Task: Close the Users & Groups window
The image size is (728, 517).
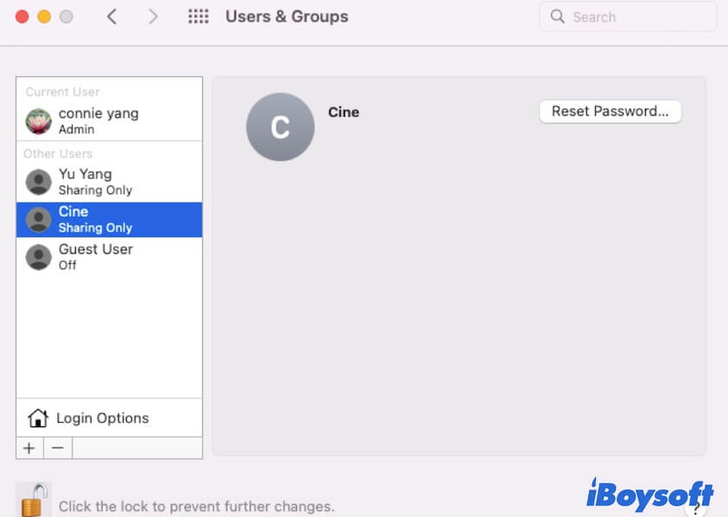Action: click(x=22, y=16)
